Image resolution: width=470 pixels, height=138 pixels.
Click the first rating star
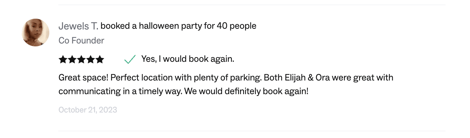63,59
